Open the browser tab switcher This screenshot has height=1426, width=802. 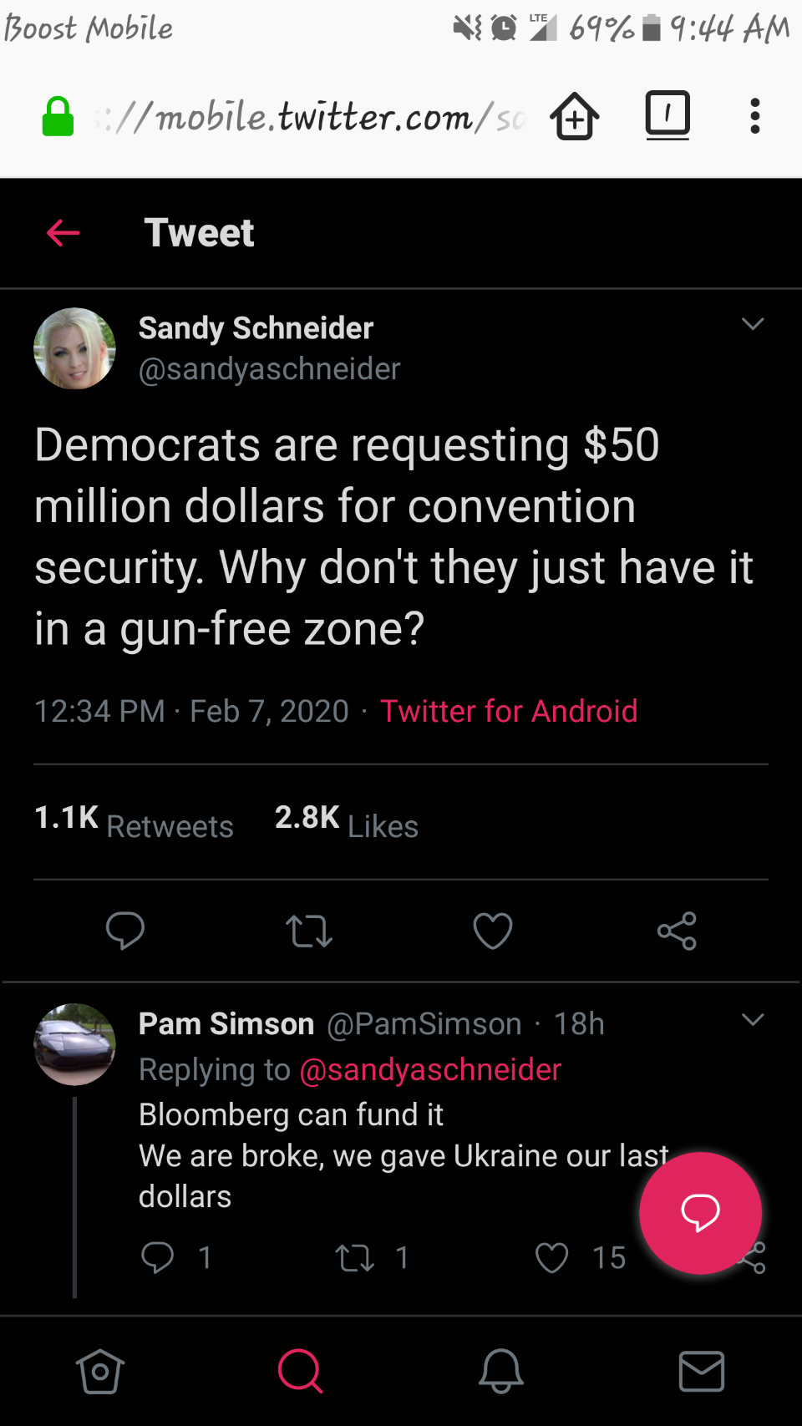click(667, 114)
